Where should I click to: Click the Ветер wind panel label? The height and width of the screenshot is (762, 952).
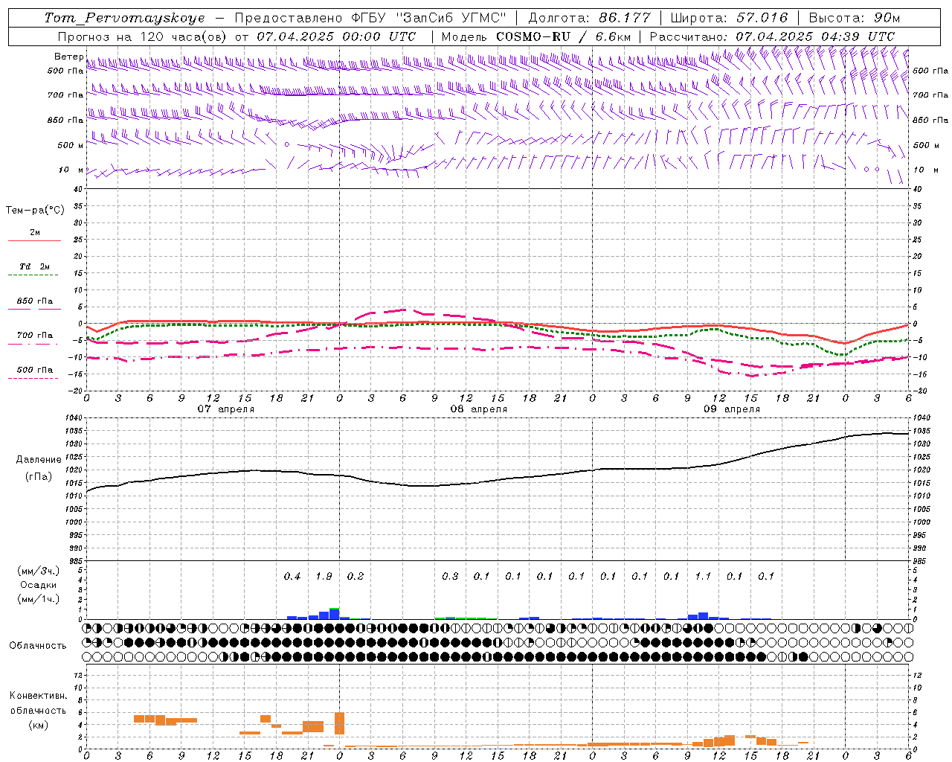(68, 57)
